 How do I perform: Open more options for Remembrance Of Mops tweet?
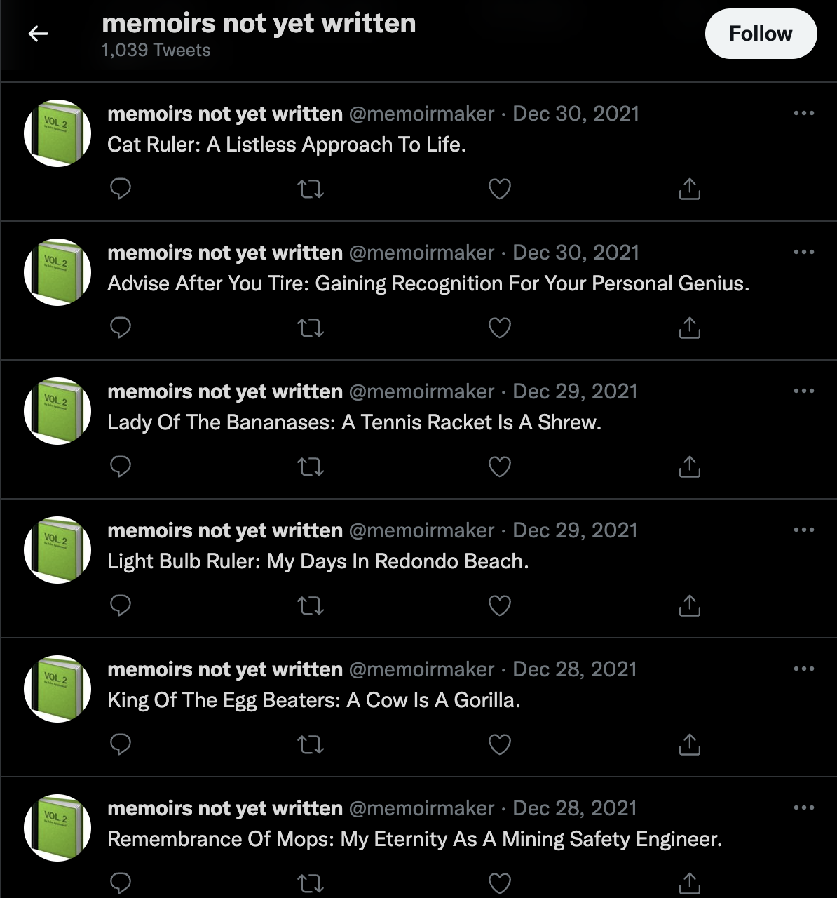click(x=803, y=807)
